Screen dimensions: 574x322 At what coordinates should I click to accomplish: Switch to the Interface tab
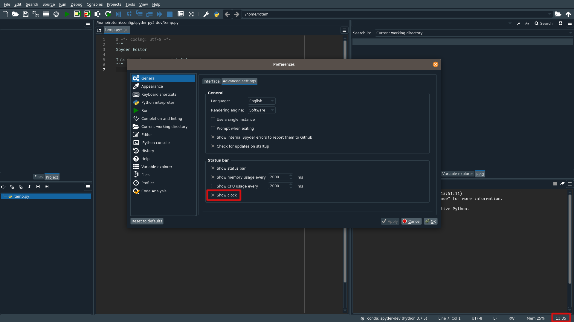click(211, 81)
